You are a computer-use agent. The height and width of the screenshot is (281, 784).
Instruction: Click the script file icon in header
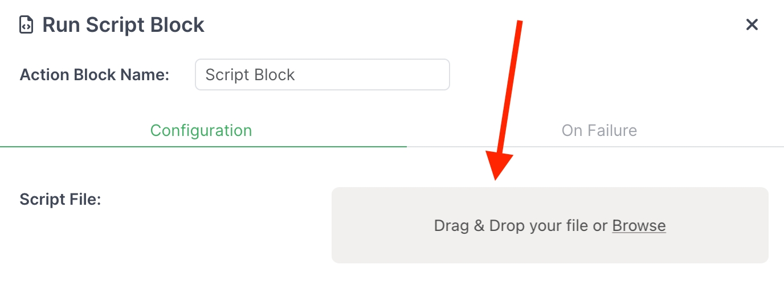[x=26, y=25]
